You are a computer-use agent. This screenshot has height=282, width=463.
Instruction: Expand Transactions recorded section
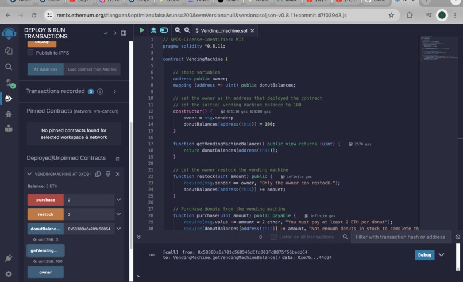coord(114,91)
